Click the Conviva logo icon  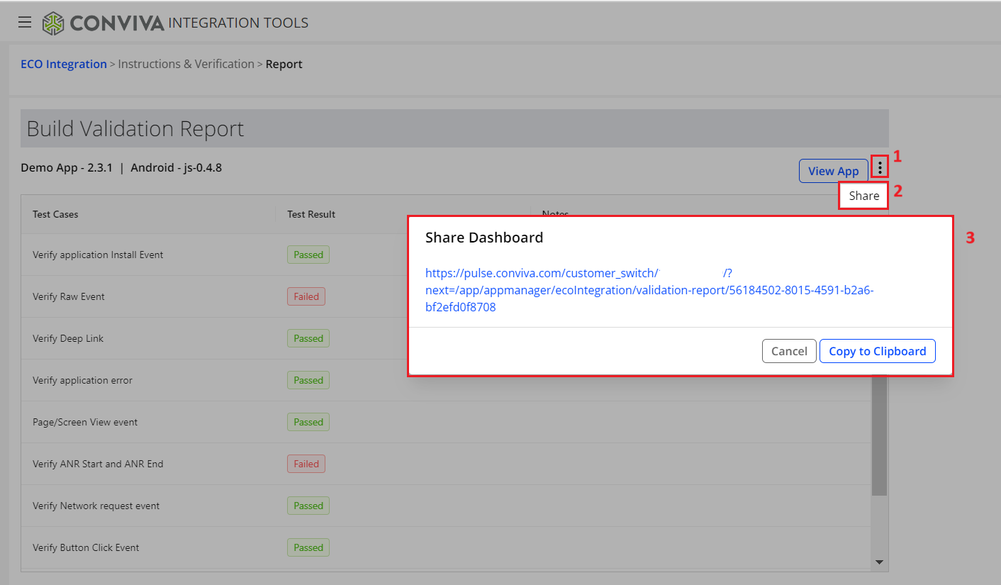click(53, 23)
